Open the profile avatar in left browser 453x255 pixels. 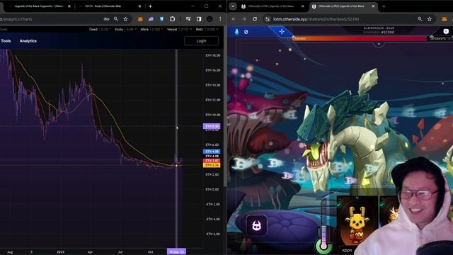[210, 19]
